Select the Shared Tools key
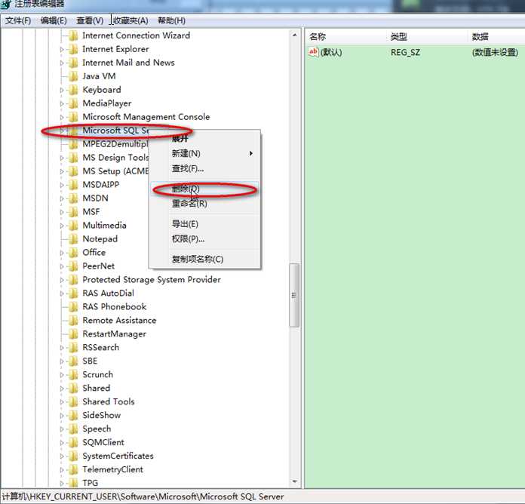525x504 pixels. pyautogui.click(x=109, y=401)
